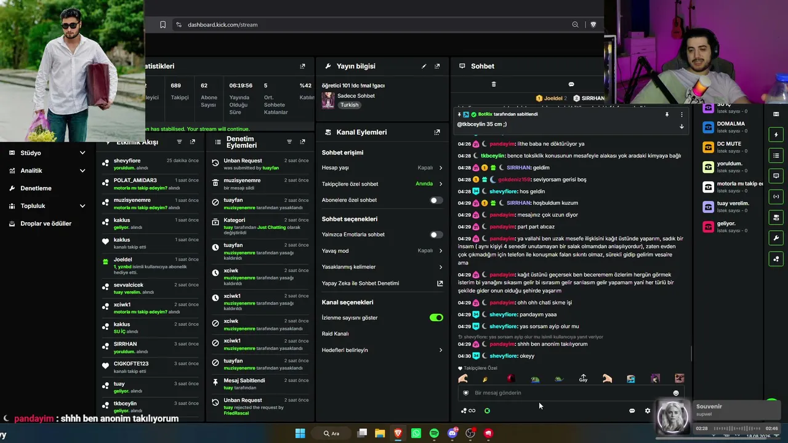Open Takipçilere özel sohbet options

(x=382, y=184)
